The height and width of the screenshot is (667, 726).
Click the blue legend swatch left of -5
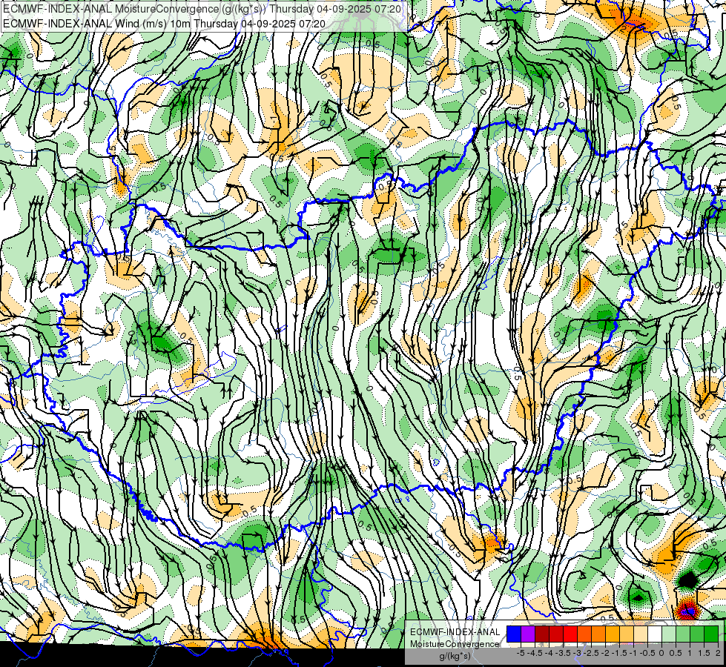514,634
